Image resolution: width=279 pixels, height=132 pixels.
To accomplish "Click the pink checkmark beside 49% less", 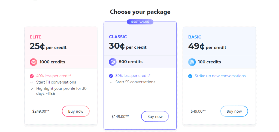I will tap(32, 76).
